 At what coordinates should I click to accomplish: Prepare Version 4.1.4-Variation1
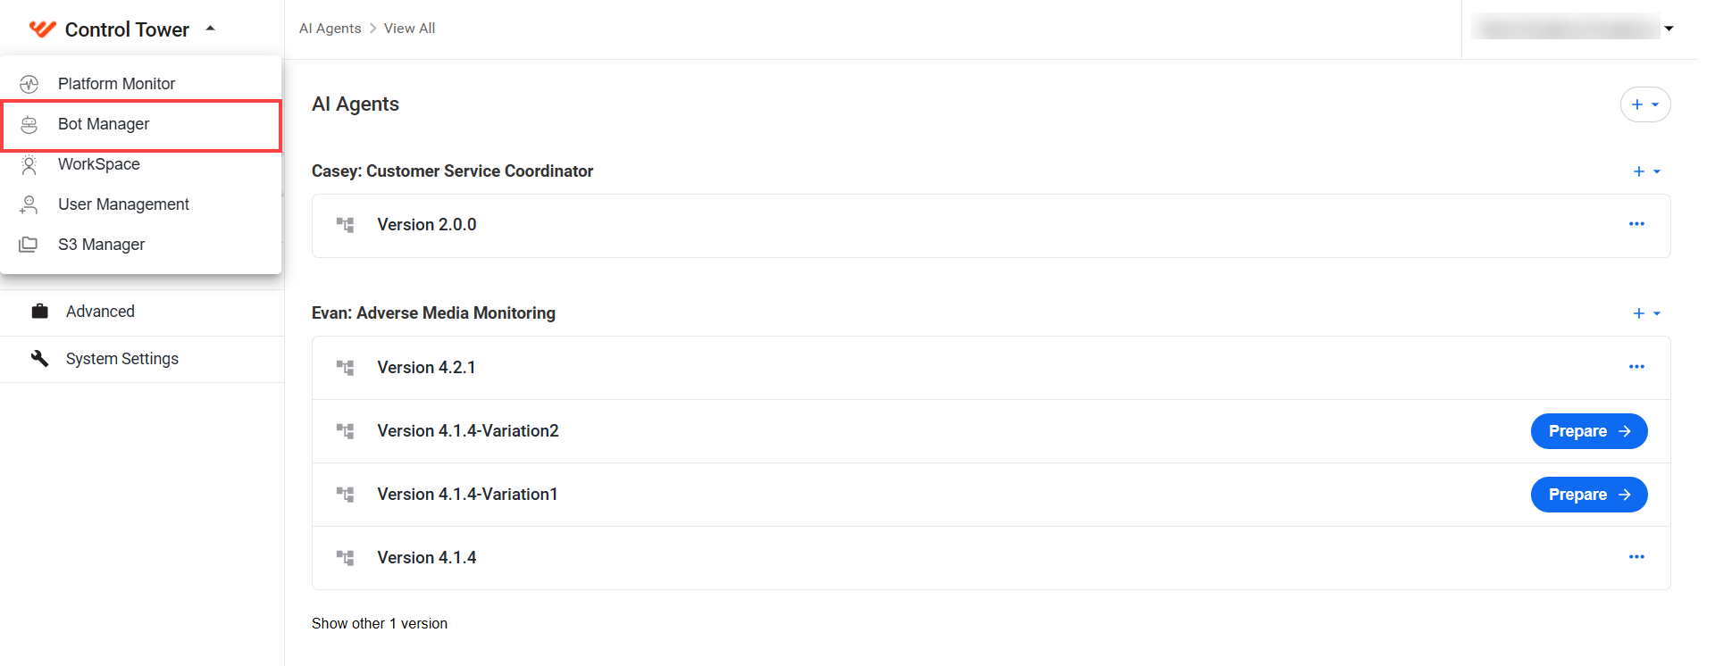[x=1589, y=495]
